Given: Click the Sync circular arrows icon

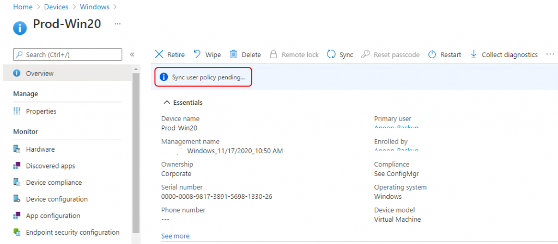Looking at the screenshot, I should coord(331,54).
